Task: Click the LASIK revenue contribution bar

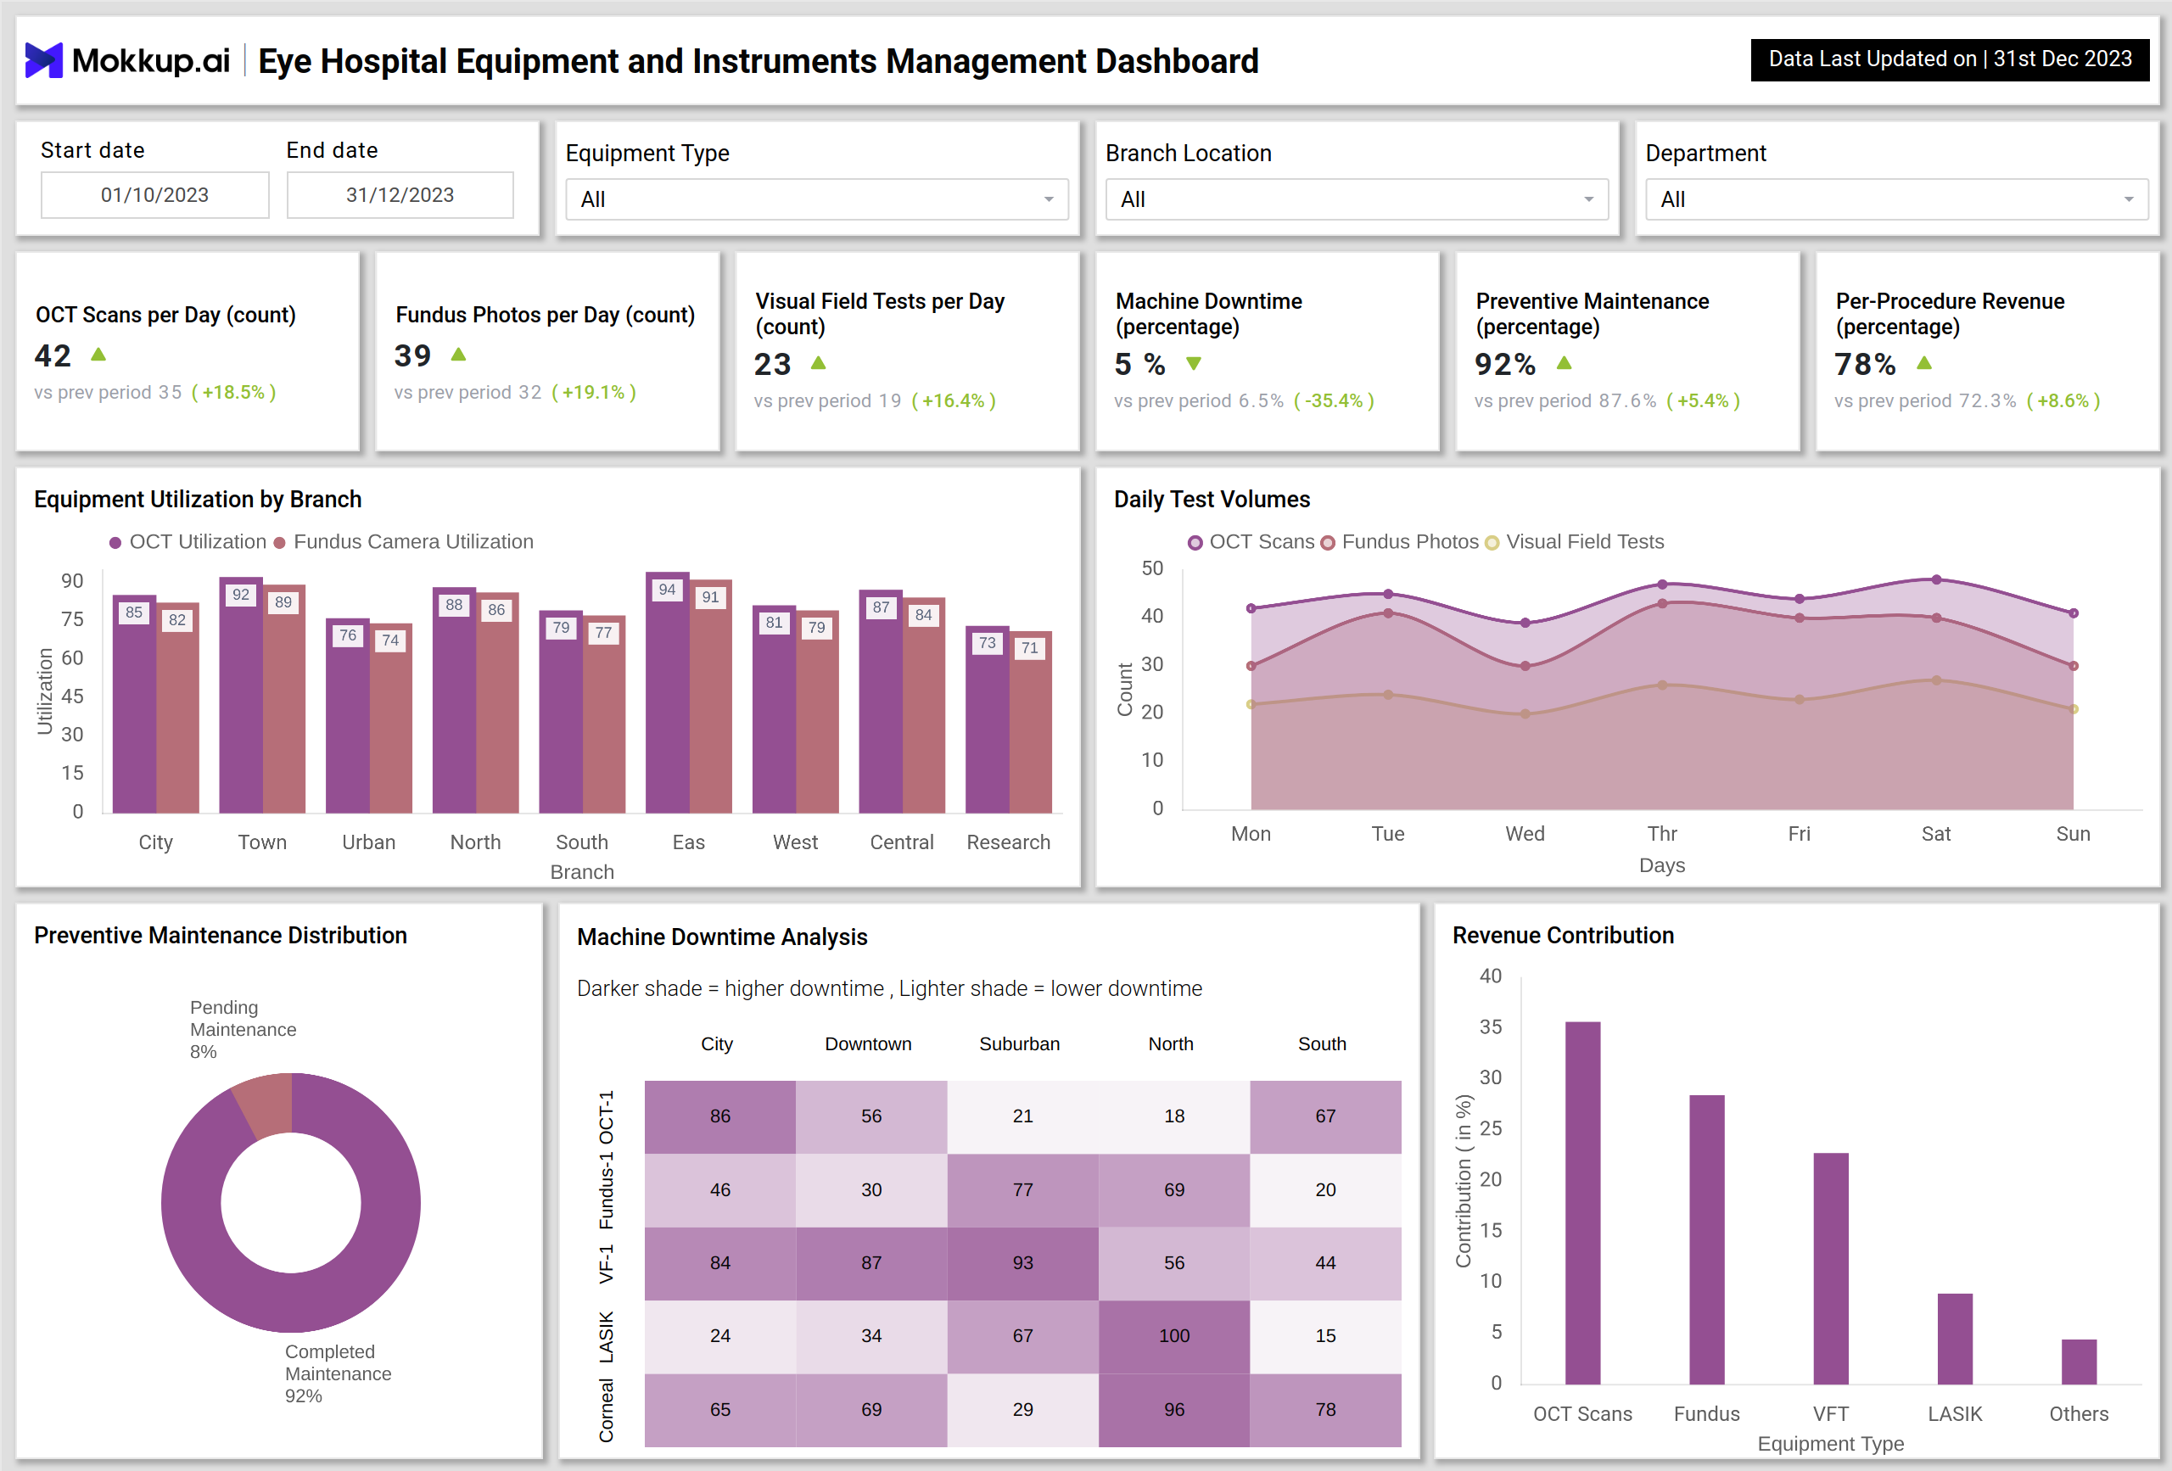Action: [1954, 1339]
